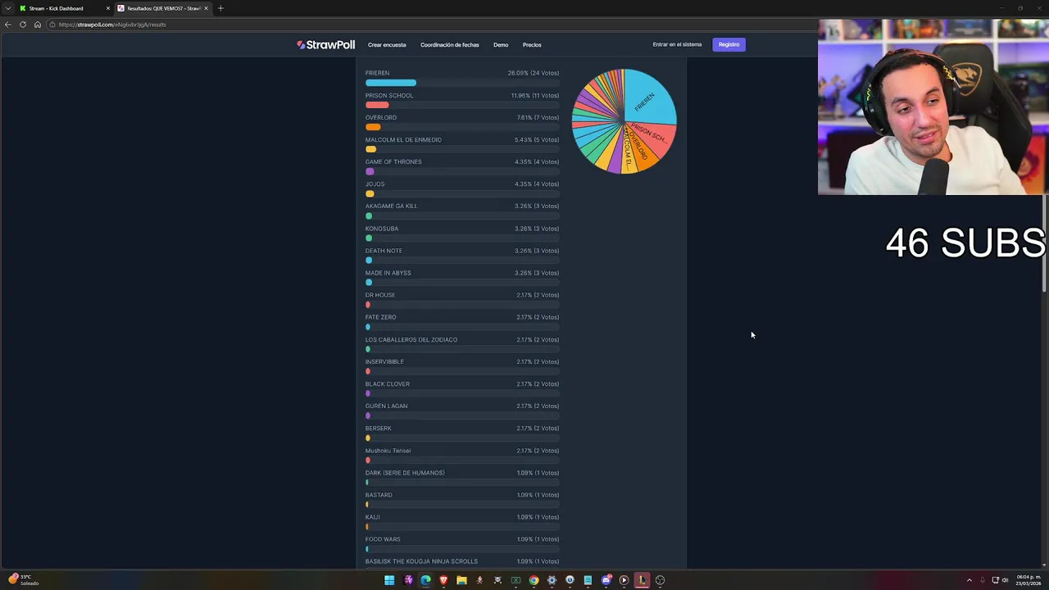This screenshot has width=1049, height=590.
Task: Open the purple app icon next to Start
Action: click(x=407, y=580)
